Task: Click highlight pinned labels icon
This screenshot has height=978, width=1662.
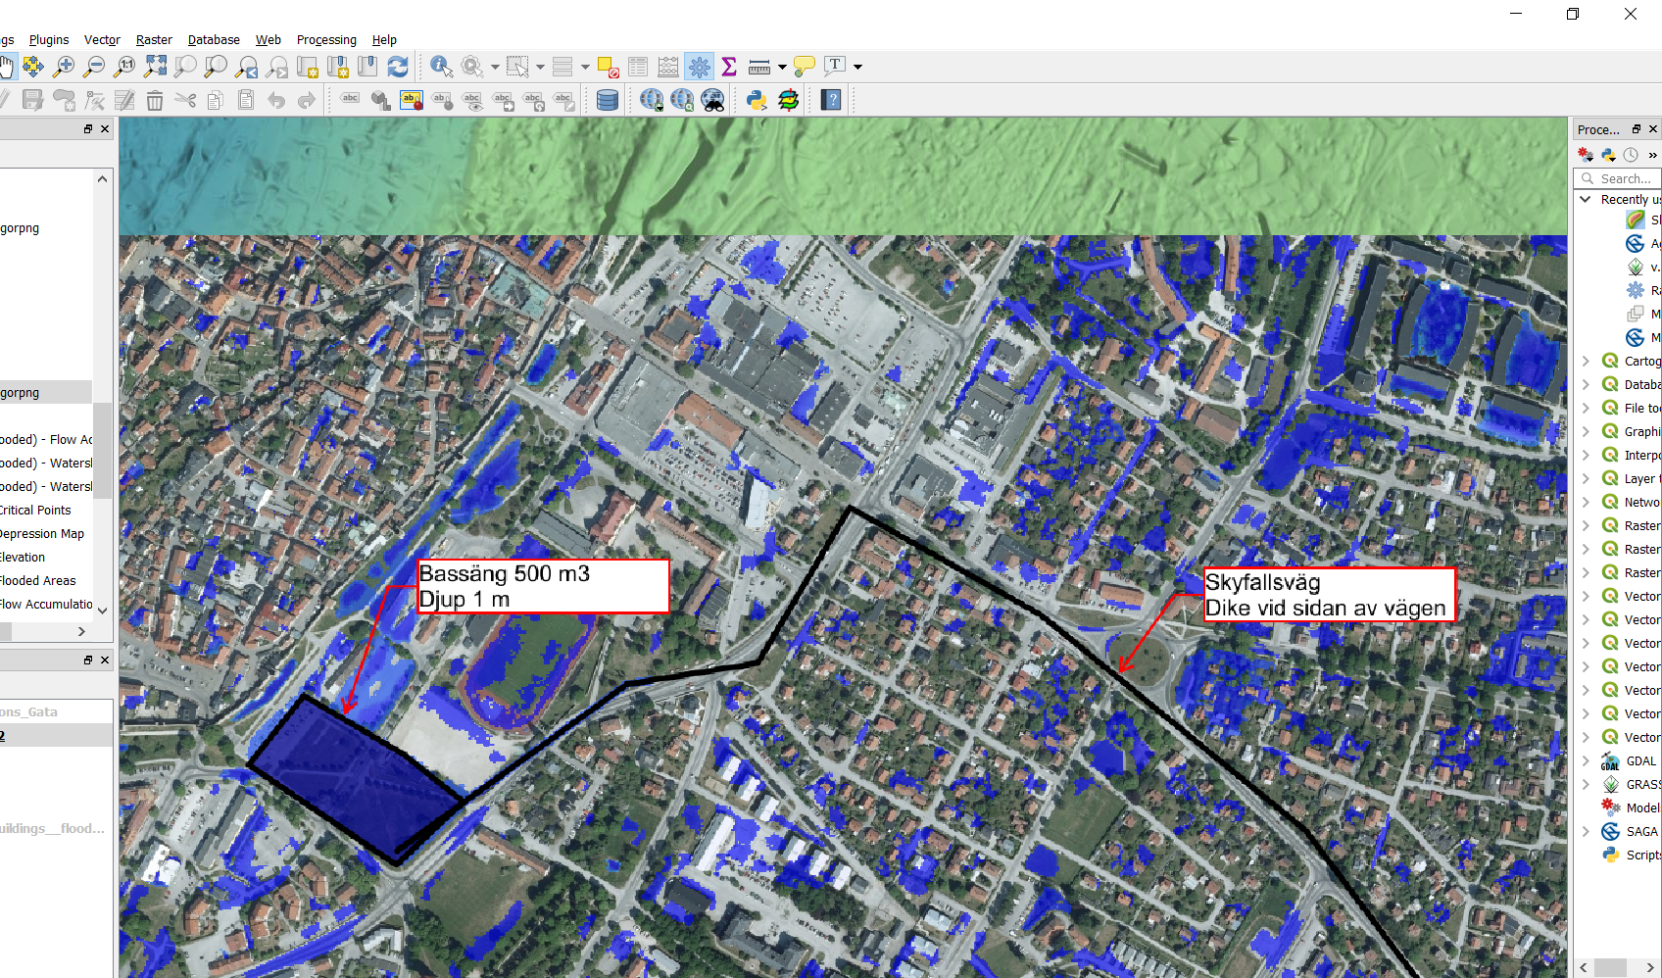Action: point(412,100)
